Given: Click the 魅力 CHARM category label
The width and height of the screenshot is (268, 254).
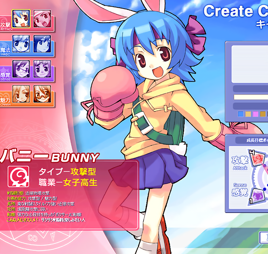Looking at the screenshot, I should [x=6, y=102].
